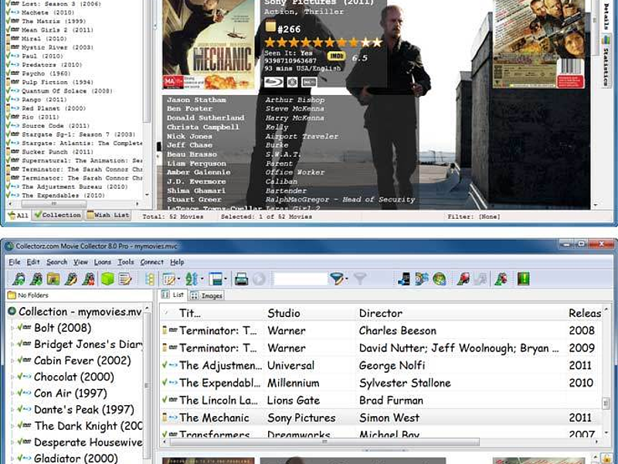Click The Mechanic front cover thumbnail
Image resolution: width=618 pixels, height=464 pixels.
(209, 44)
